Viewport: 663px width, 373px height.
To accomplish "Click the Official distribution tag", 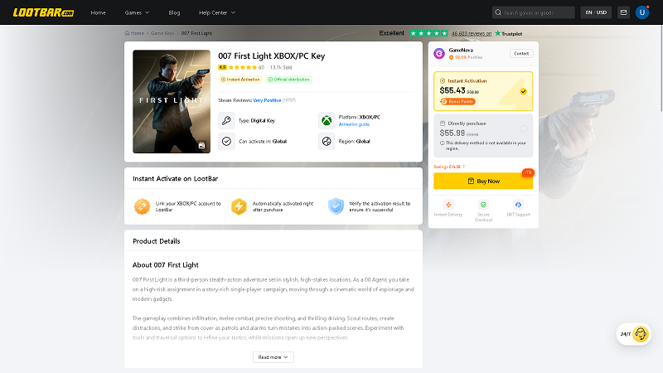I will point(288,80).
